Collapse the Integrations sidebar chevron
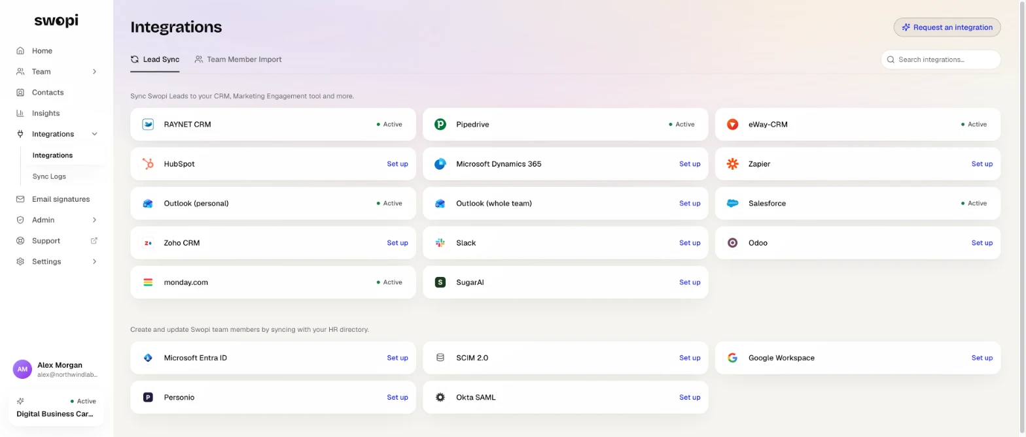 [94, 134]
